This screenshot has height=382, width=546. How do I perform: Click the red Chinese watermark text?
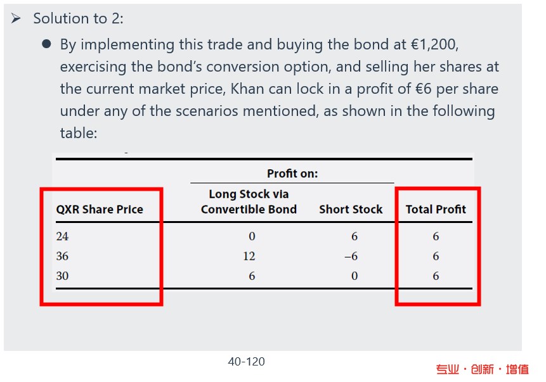(483, 369)
